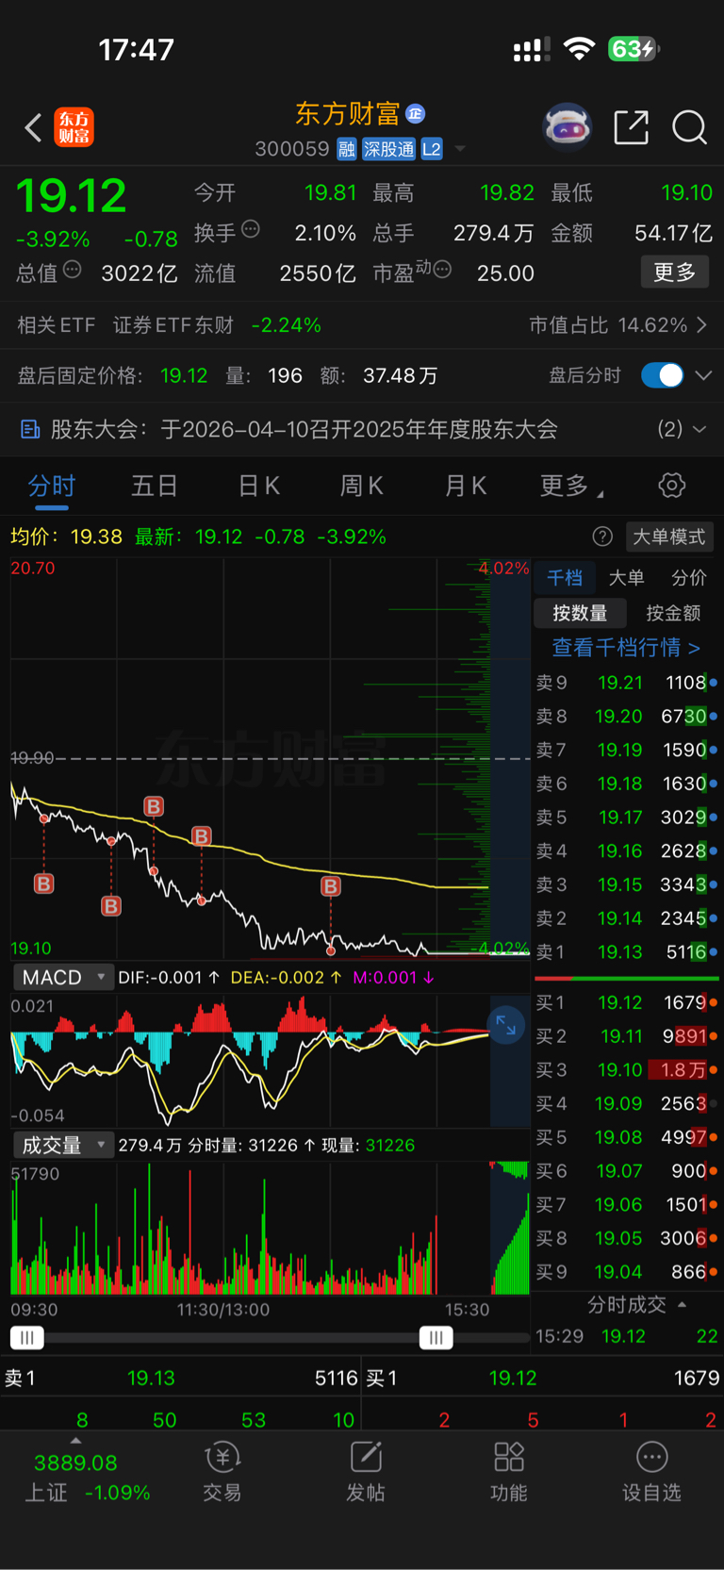Tap the 东方财富 app logo icon
This screenshot has height=1570, width=724.
point(74,127)
